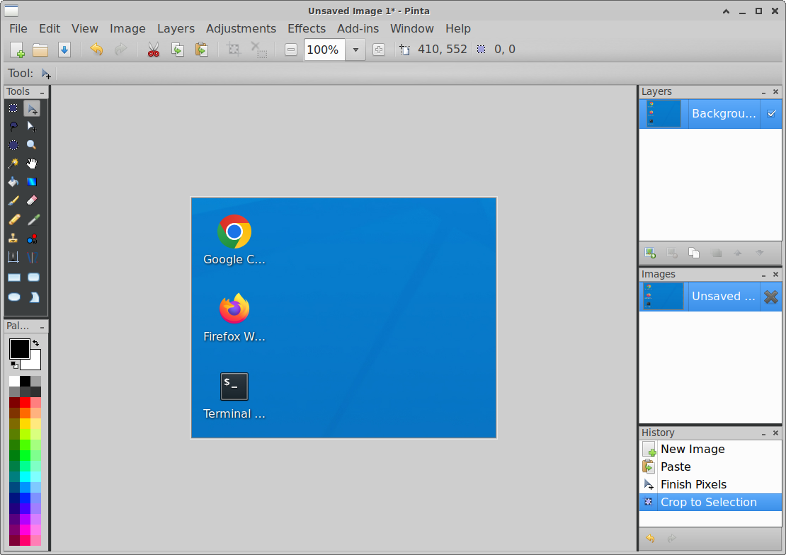Screen dimensions: 786x555
Task: Select the Move Selection tool
Action: 32,126
